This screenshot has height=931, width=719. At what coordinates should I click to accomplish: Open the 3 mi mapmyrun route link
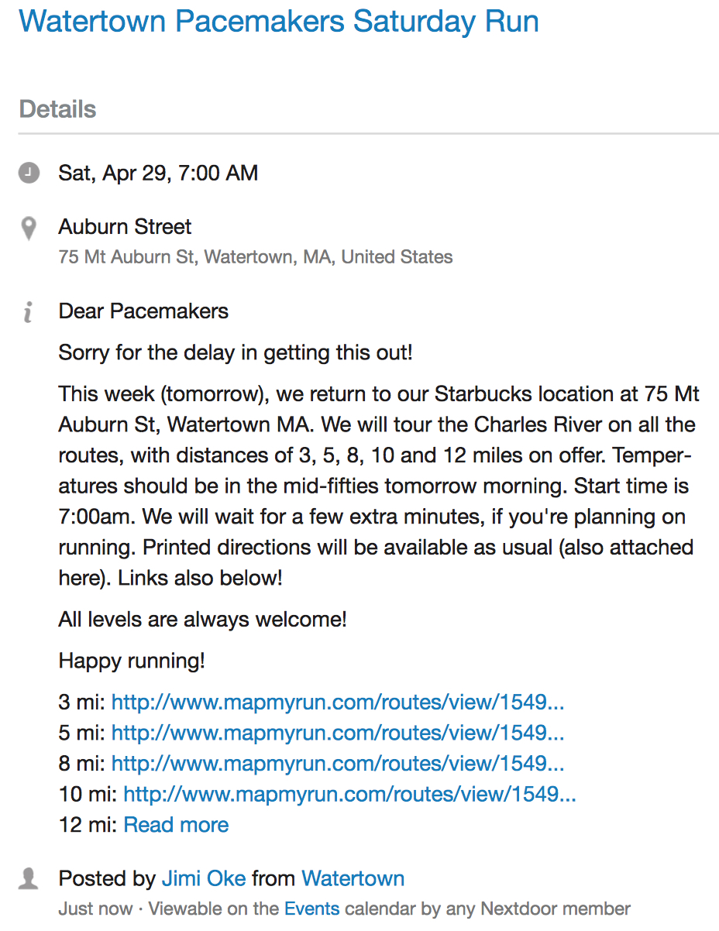[x=338, y=703]
